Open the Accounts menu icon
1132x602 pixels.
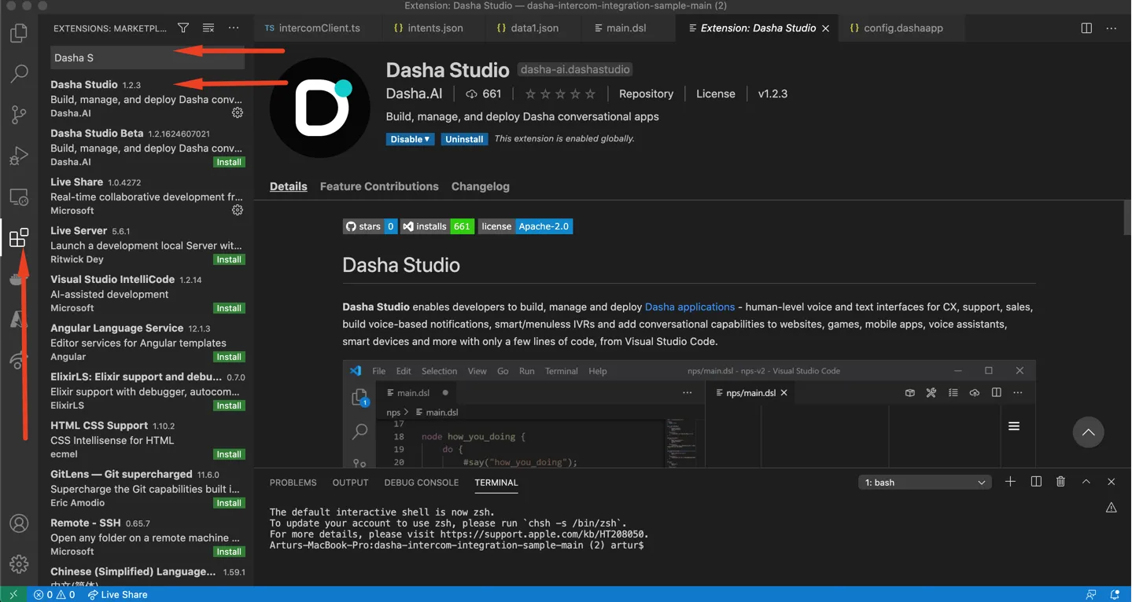(x=19, y=523)
